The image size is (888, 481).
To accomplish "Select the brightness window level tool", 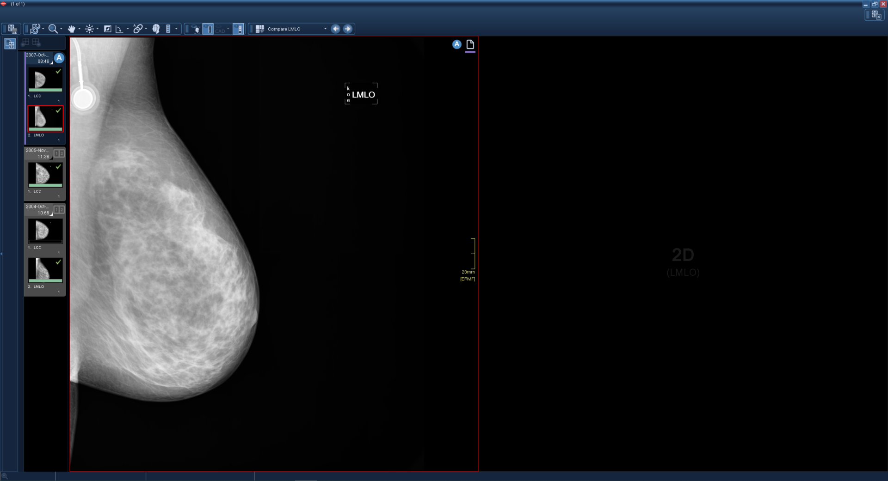I will coord(89,29).
